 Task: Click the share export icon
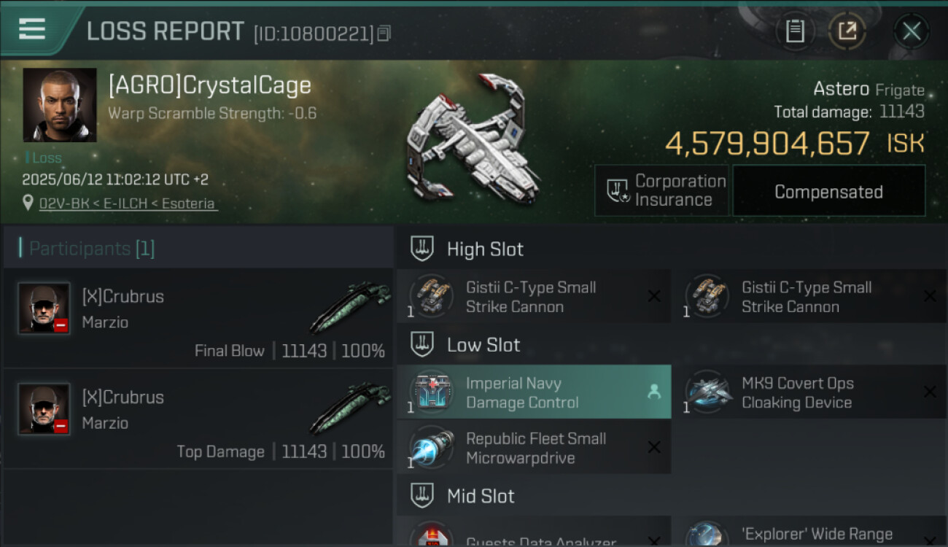click(x=847, y=31)
